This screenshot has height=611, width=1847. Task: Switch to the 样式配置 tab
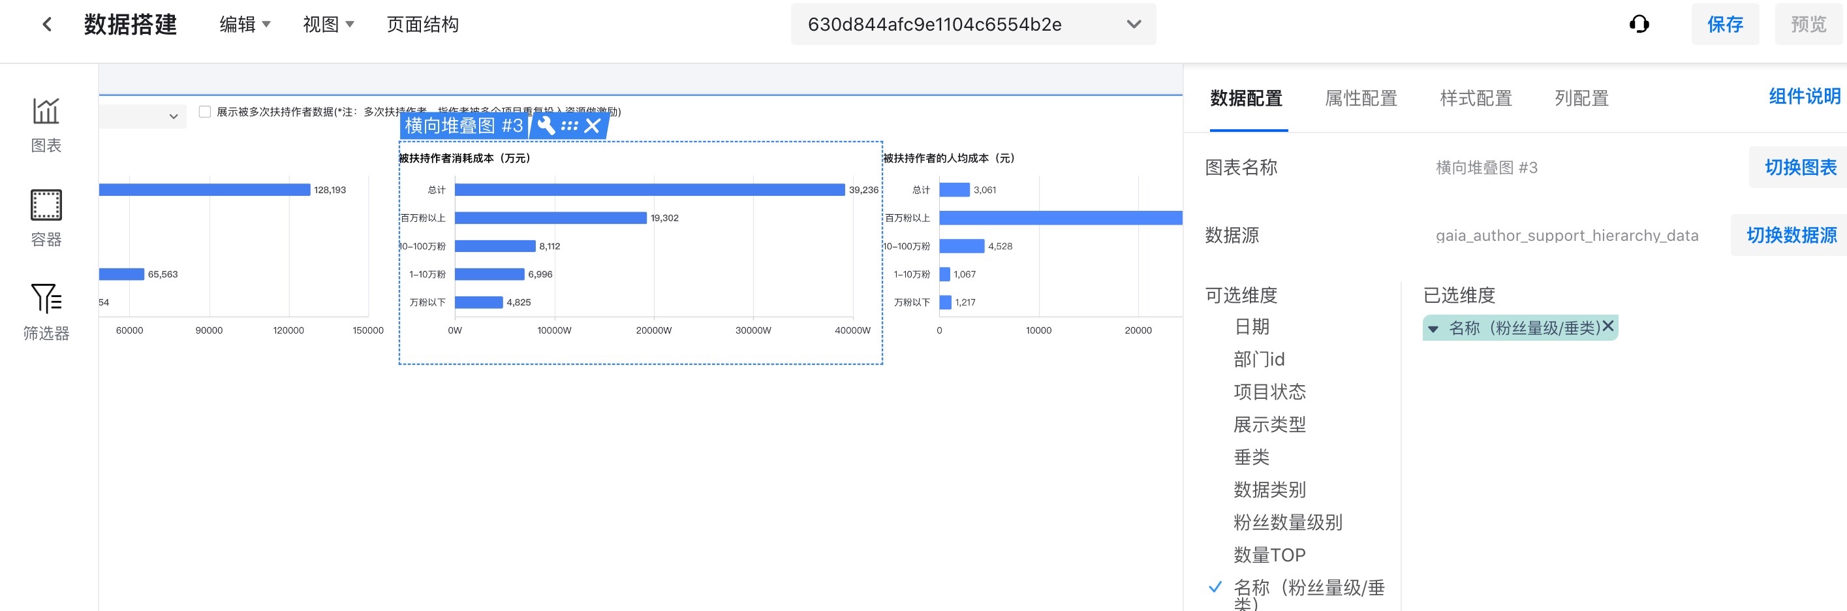[1476, 99]
